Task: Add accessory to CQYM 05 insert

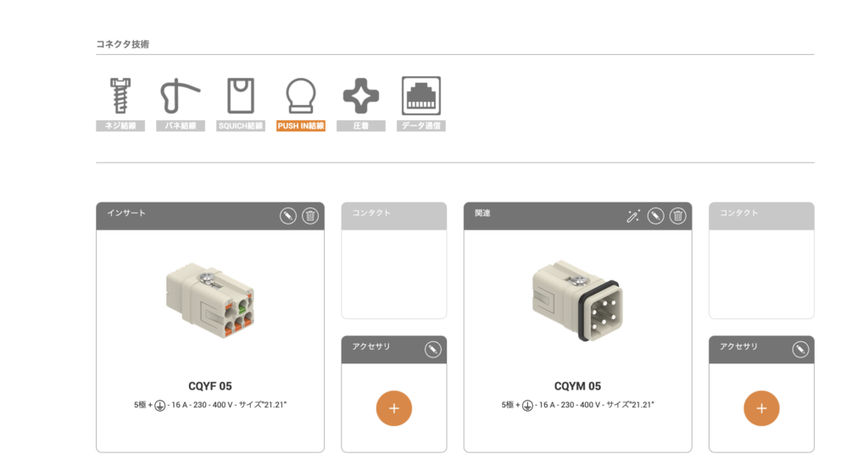Action: coord(762,408)
